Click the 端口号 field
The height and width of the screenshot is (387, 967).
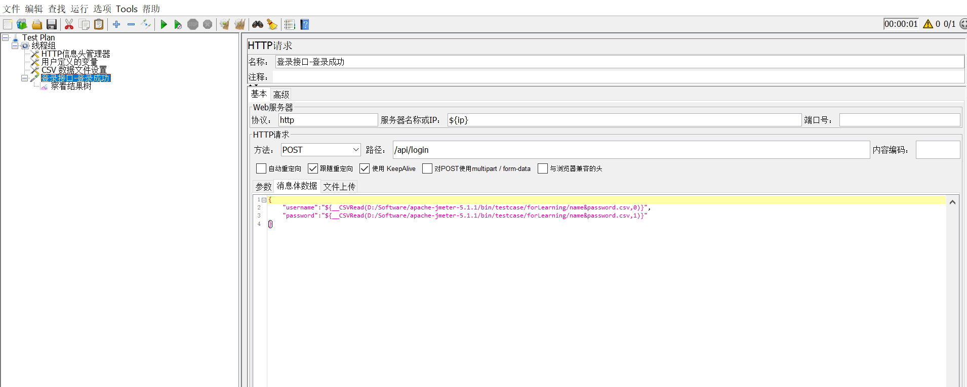[x=900, y=120]
